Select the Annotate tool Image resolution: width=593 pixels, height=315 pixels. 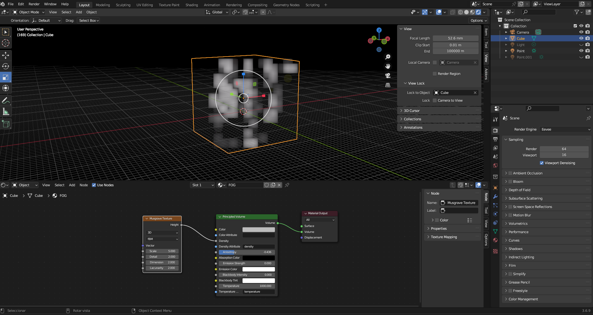[6, 101]
